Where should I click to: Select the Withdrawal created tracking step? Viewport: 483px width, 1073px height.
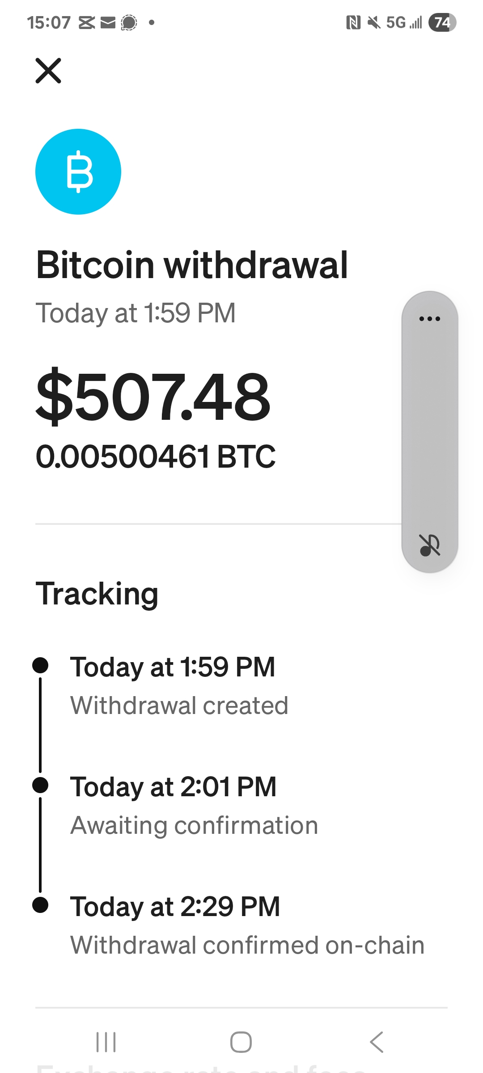(x=179, y=705)
